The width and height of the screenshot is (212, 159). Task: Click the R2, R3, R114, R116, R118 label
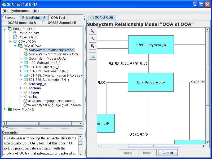128,63
